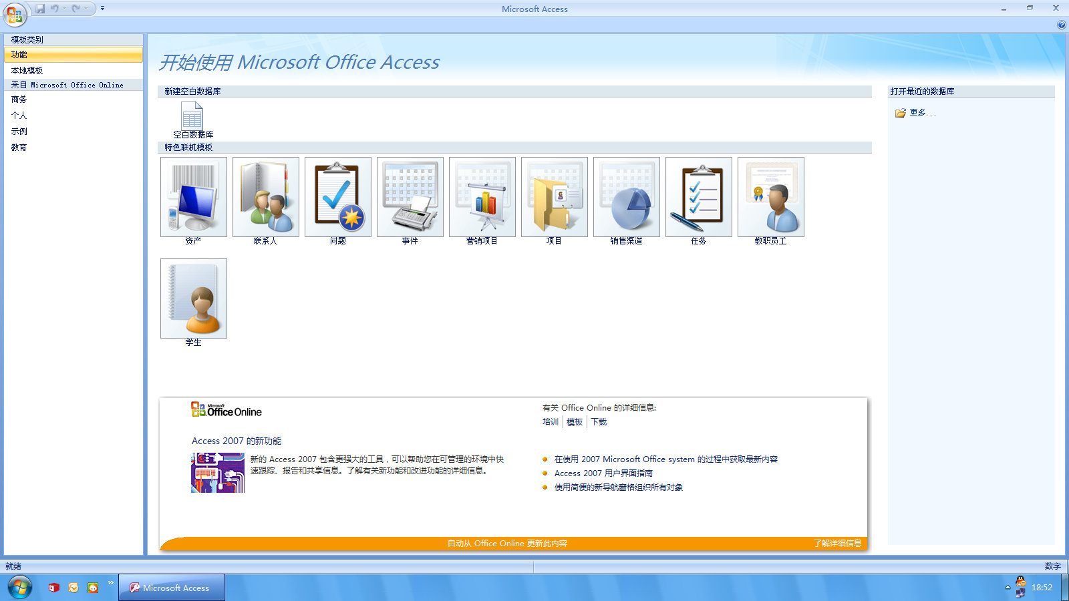Screen dimensions: 1069x601
Task: Click the 就绪 status bar text
Action: click(13, 566)
